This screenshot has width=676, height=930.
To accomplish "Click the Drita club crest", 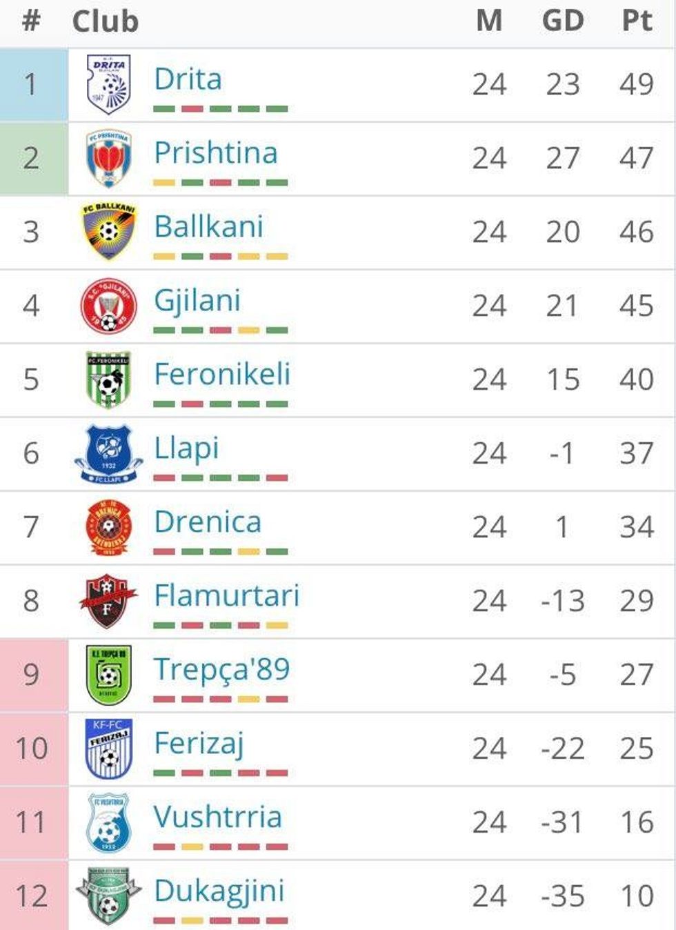I will [108, 84].
